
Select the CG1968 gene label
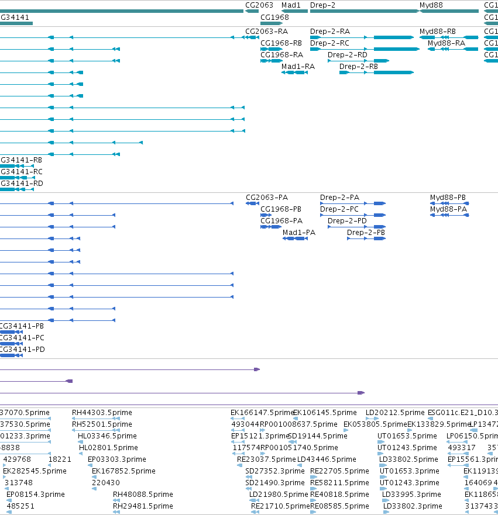[x=274, y=18]
